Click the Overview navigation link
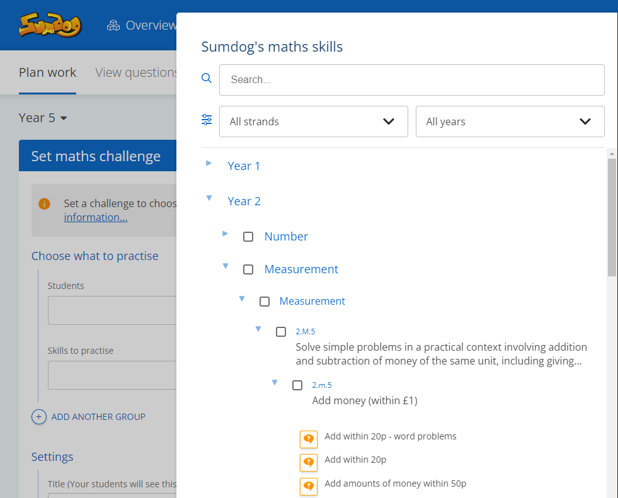The height and width of the screenshot is (498, 618). (x=142, y=26)
